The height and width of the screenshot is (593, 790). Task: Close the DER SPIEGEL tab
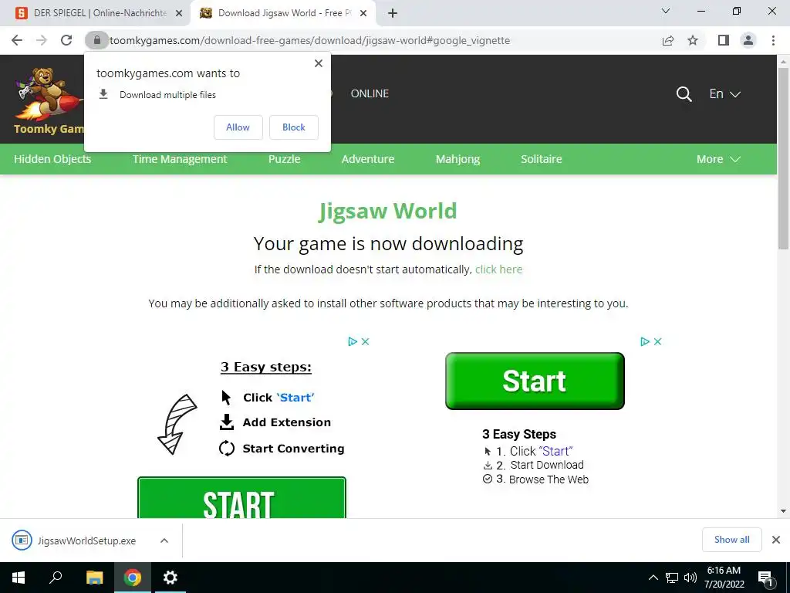(179, 14)
